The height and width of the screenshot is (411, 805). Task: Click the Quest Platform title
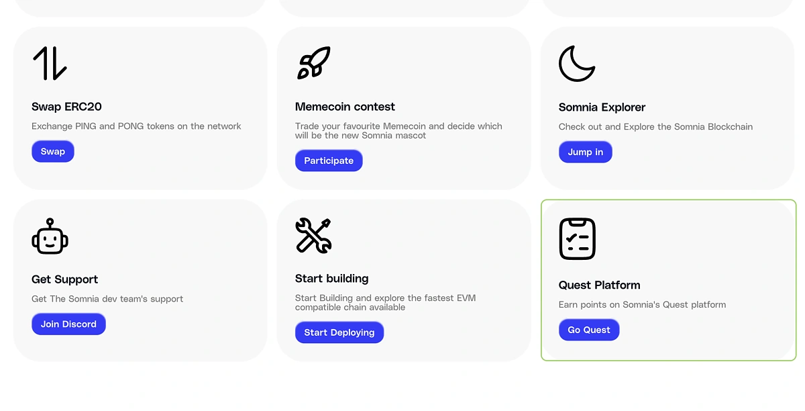pyautogui.click(x=599, y=285)
